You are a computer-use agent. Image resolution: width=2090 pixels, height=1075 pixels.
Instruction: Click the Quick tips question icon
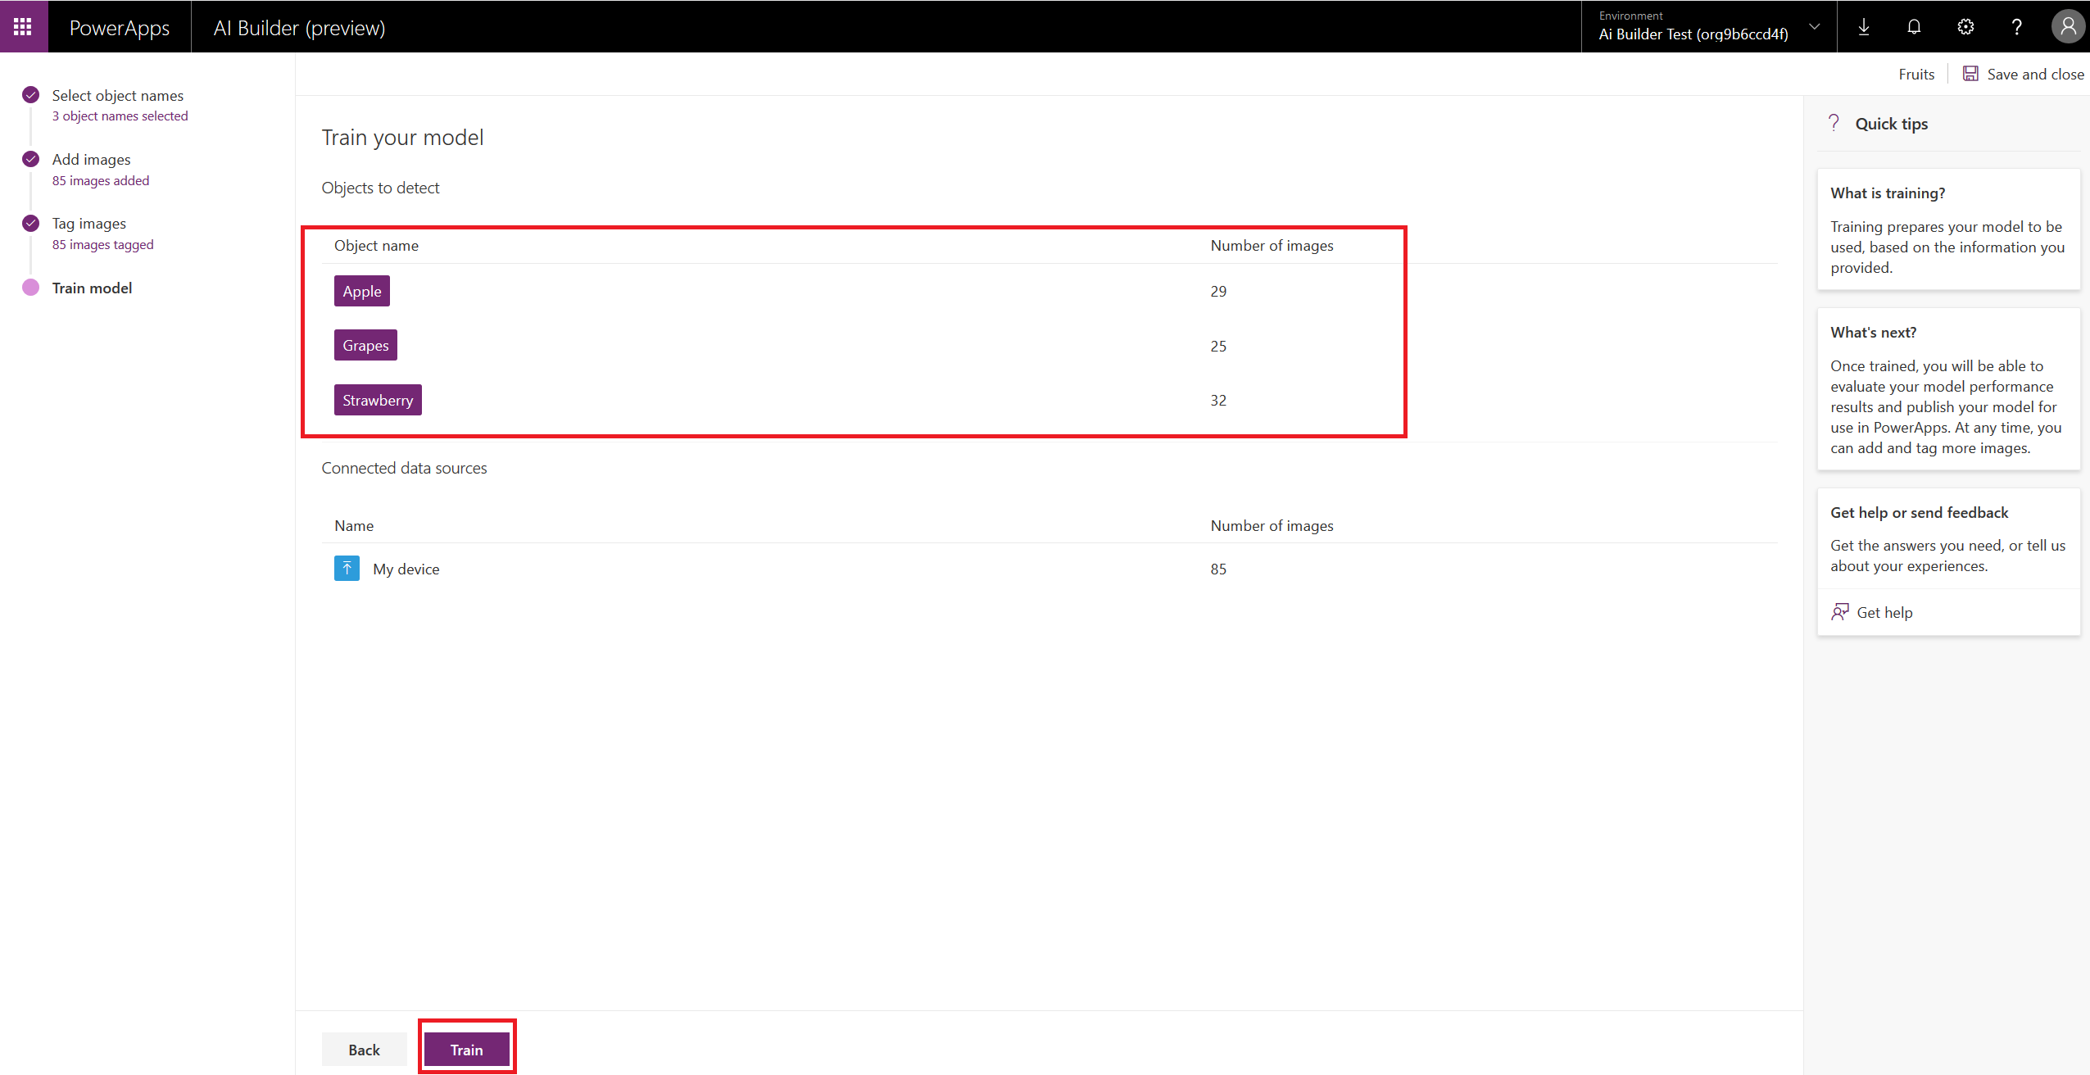(1834, 123)
